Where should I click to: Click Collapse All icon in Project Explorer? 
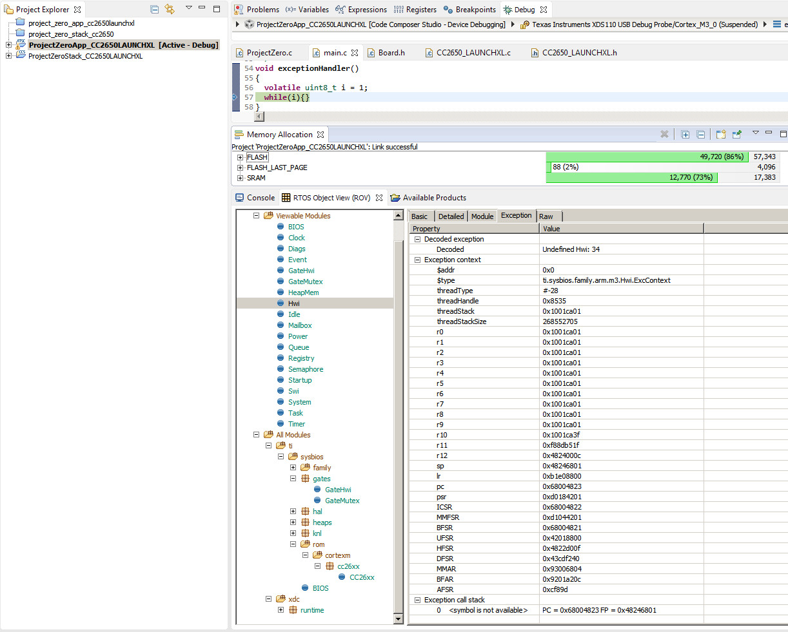point(155,9)
